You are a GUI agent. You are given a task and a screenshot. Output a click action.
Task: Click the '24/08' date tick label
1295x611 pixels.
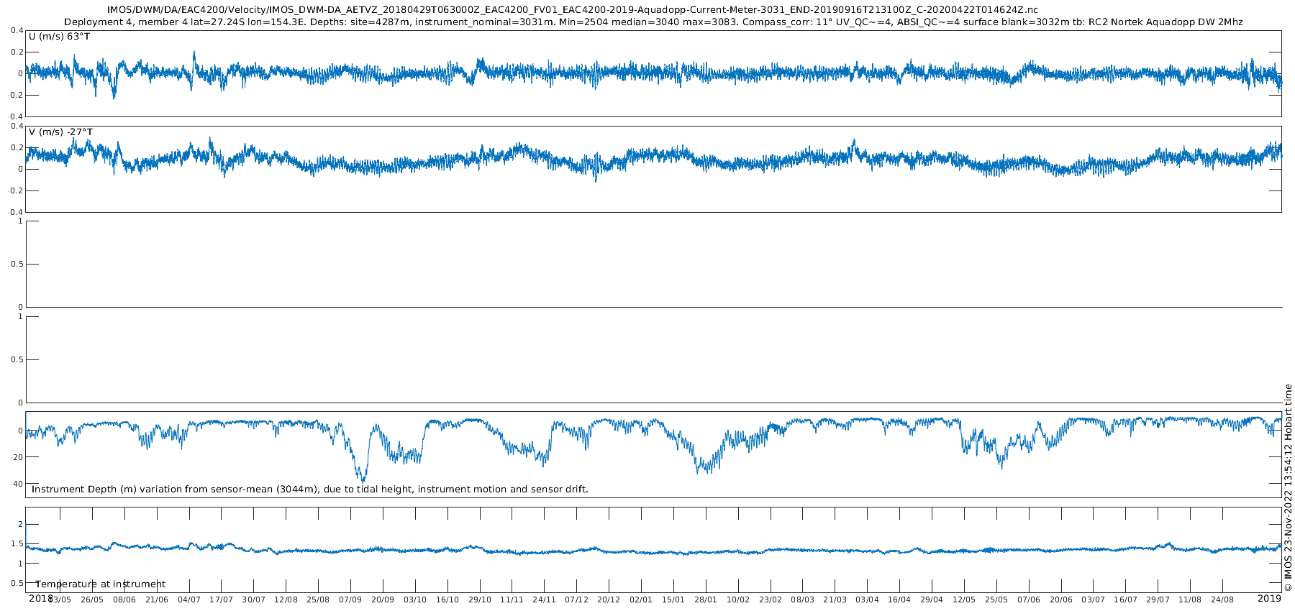[1222, 599]
